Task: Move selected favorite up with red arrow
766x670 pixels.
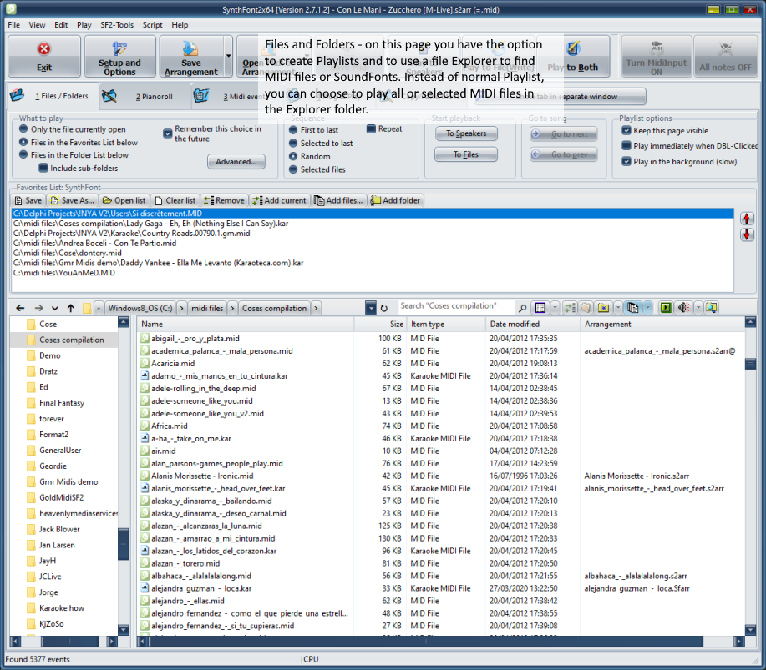Action: click(x=747, y=218)
